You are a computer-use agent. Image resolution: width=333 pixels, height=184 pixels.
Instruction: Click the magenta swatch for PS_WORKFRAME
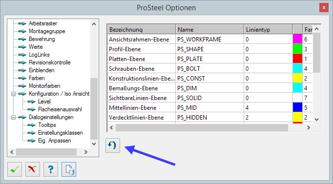(297, 39)
